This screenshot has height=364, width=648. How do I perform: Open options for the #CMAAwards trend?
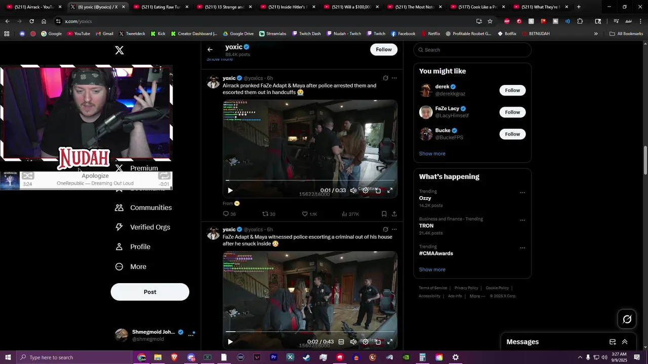522,248
